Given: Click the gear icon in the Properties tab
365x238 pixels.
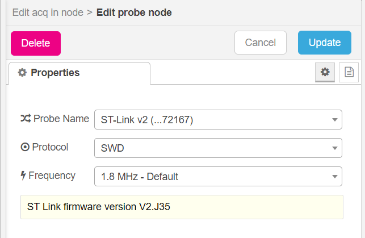Looking at the screenshot, I should (22, 73).
